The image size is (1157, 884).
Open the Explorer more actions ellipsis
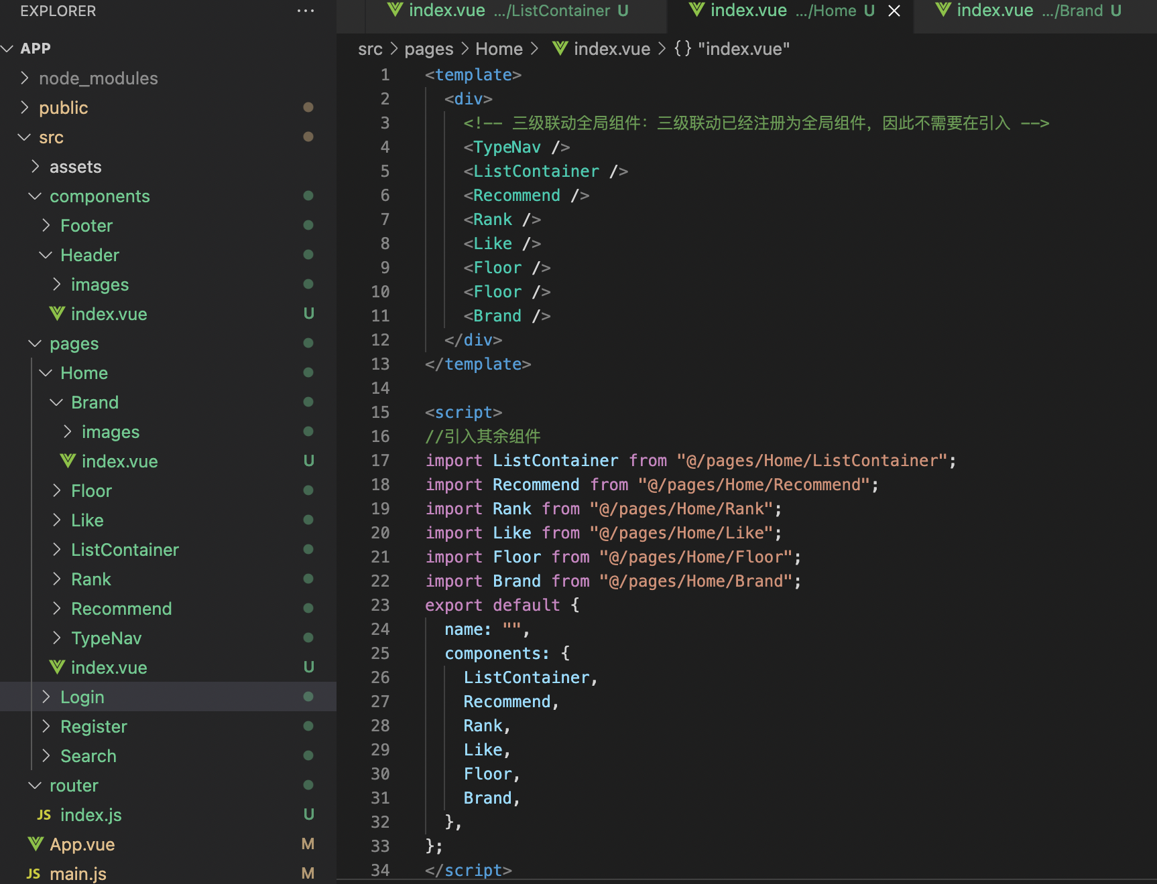305,11
